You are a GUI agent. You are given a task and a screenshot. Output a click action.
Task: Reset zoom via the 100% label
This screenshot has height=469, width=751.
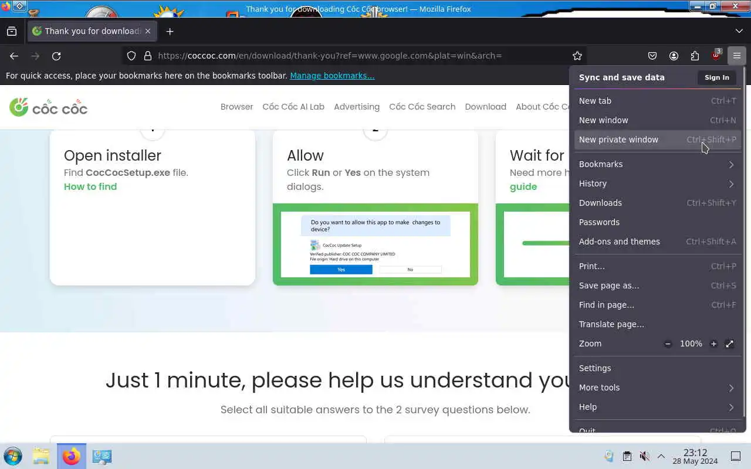pos(691,344)
